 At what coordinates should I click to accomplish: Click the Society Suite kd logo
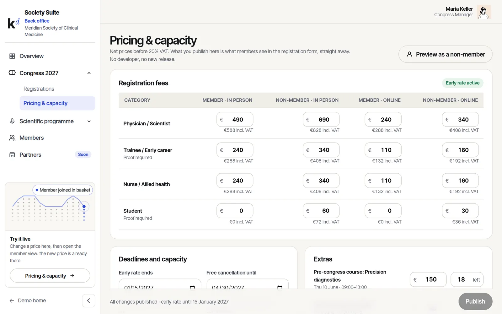coord(13,23)
